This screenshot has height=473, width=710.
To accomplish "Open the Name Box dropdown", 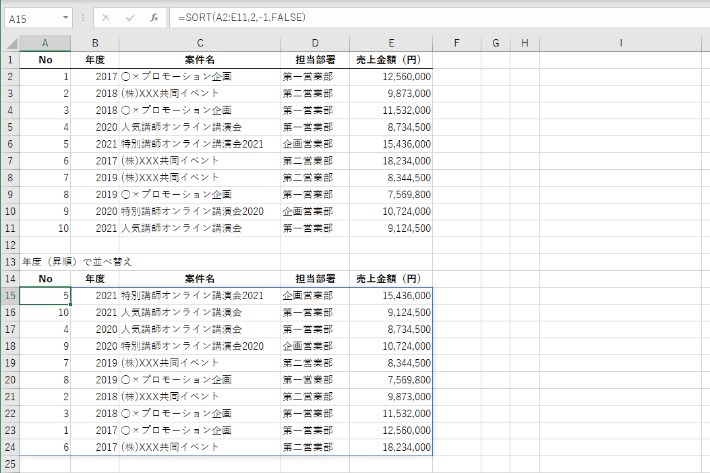I will 65,18.
